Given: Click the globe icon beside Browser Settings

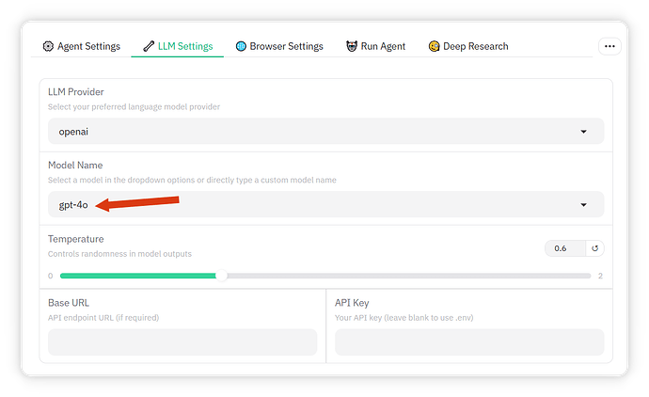Looking at the screenshot, I should click(x=241, y=46).
